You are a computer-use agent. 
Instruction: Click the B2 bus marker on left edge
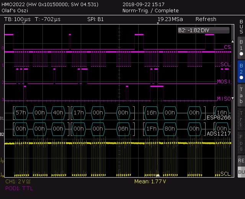2,134
